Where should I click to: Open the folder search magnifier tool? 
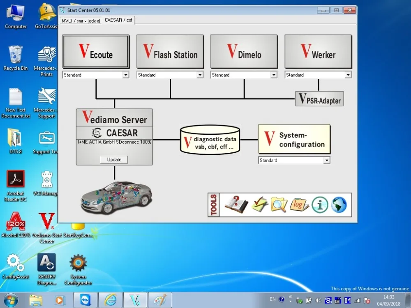pos(279,205)
